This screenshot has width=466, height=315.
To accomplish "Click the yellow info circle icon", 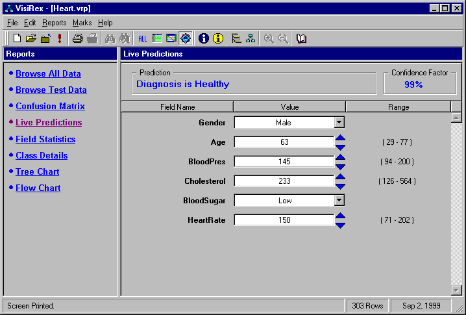I will click(218, 38).
